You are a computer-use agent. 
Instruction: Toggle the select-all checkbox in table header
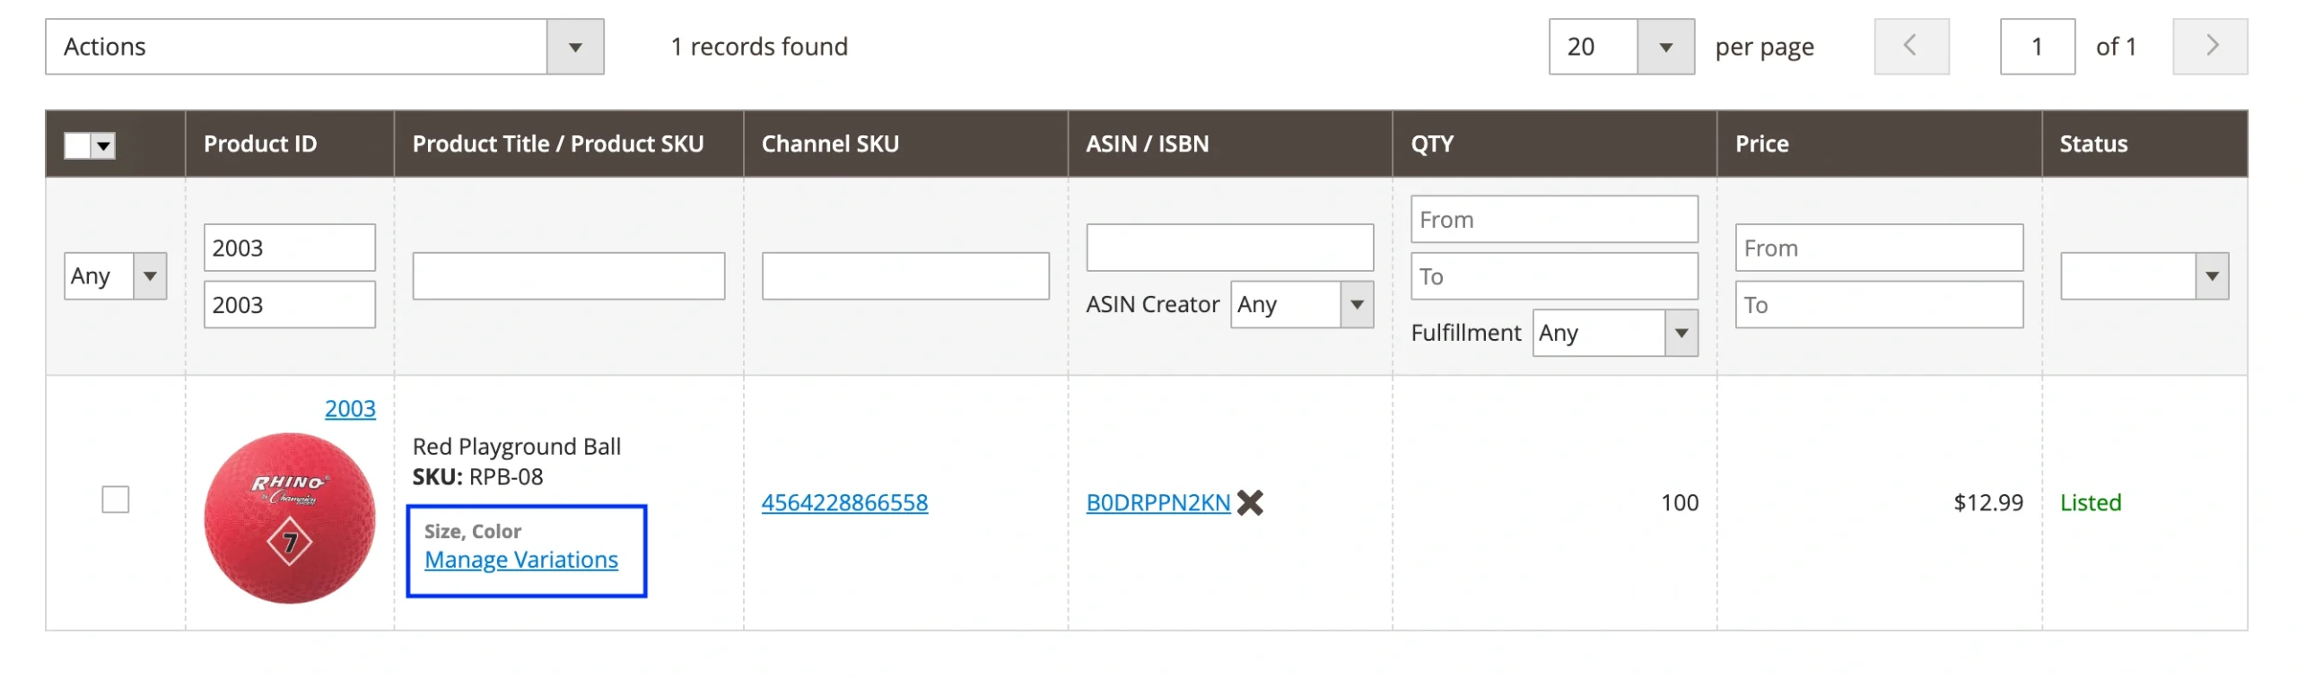[78, 145]
